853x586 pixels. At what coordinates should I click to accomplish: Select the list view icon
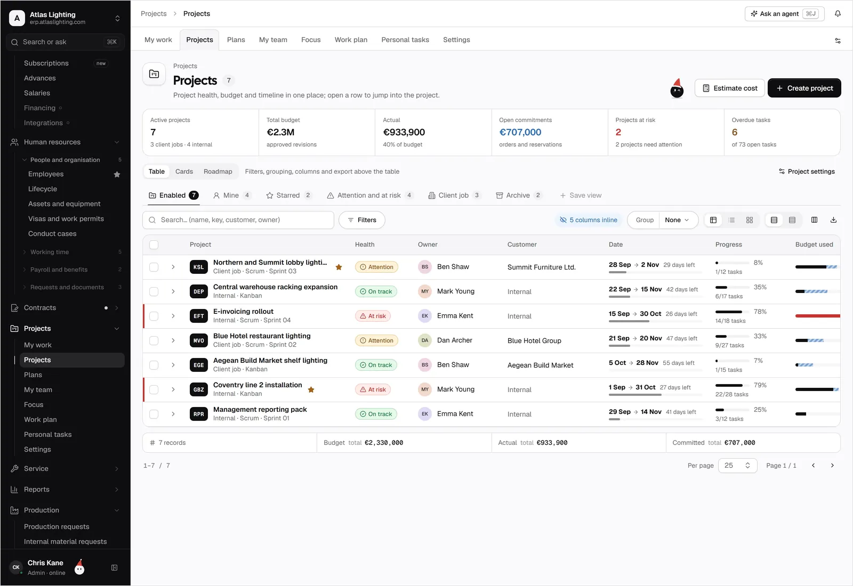coord(731,220)
